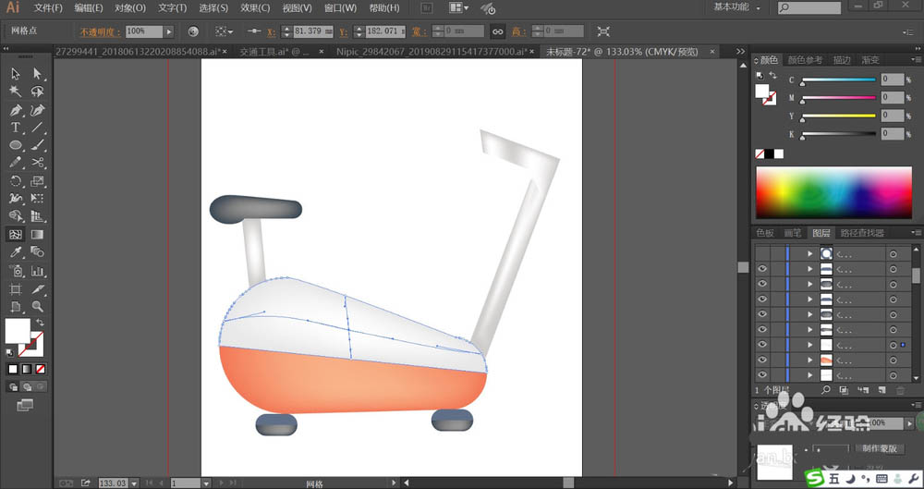Click the Change Screen Mode icon

[x=25, y=405]
